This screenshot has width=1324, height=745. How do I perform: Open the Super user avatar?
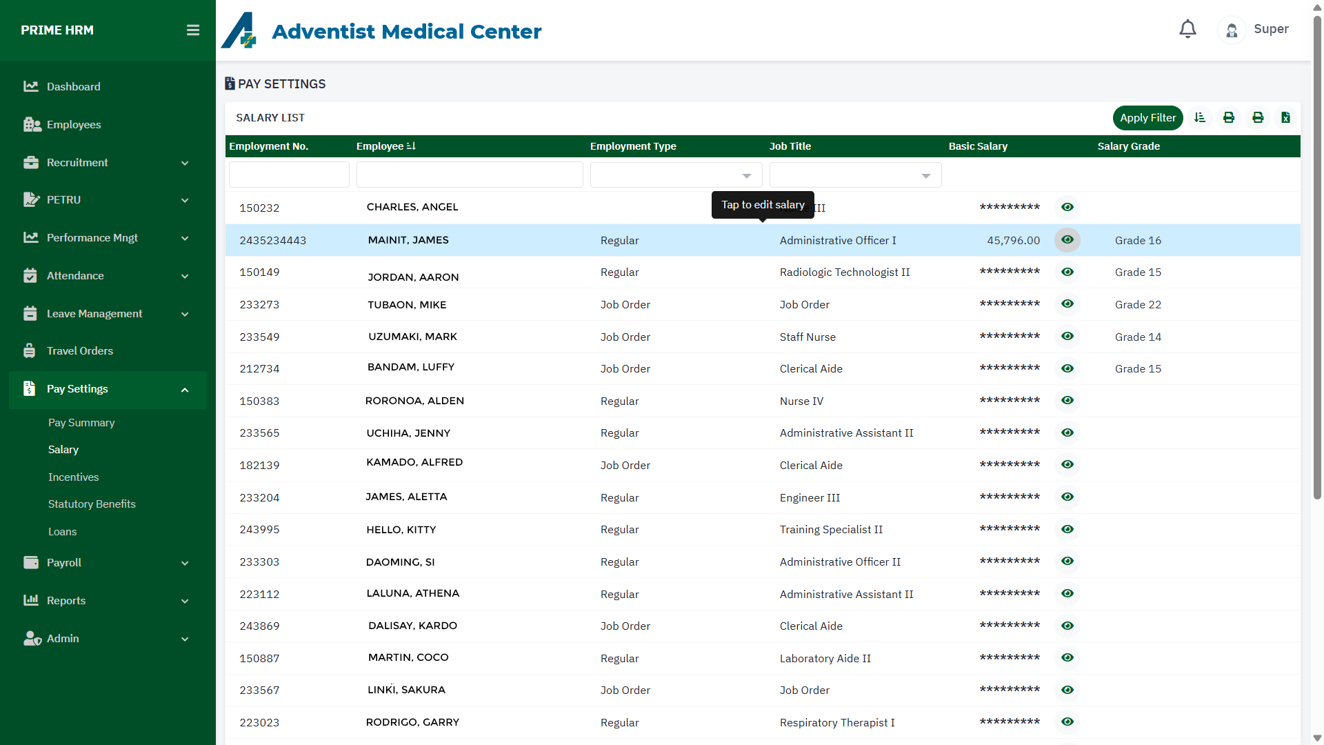(1232, 30)
